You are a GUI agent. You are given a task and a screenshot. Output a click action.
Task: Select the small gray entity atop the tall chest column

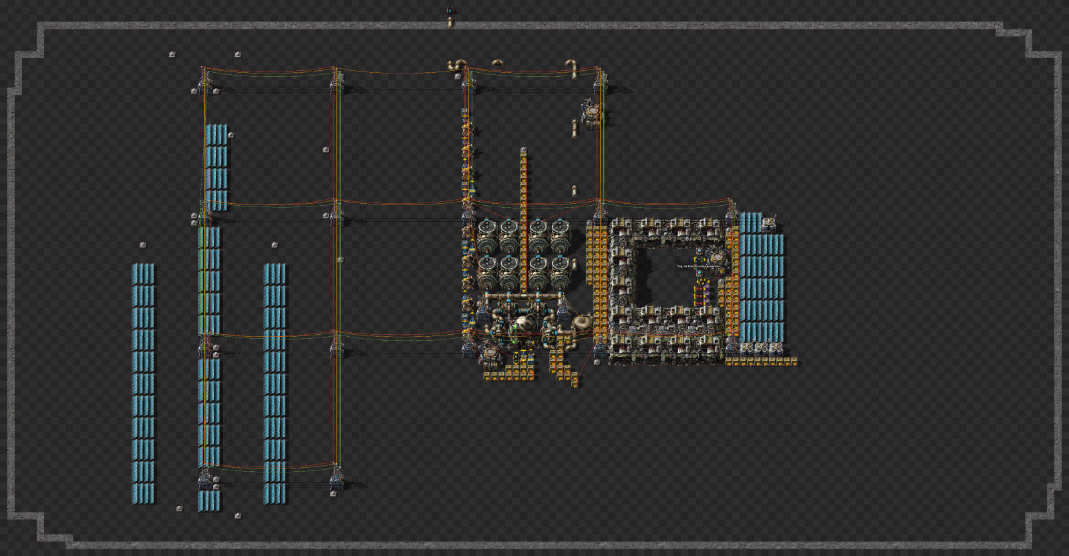click(x=523, y=150)
